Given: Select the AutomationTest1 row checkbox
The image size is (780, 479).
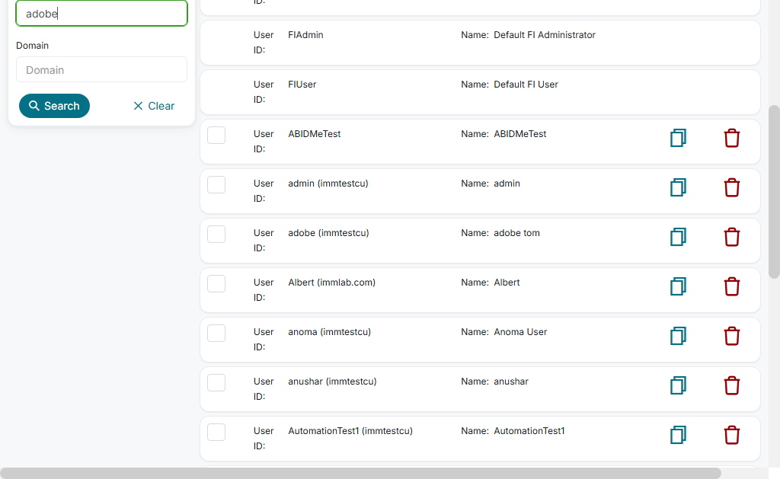Looking at the screenshot, I should [x=216, y=432].
